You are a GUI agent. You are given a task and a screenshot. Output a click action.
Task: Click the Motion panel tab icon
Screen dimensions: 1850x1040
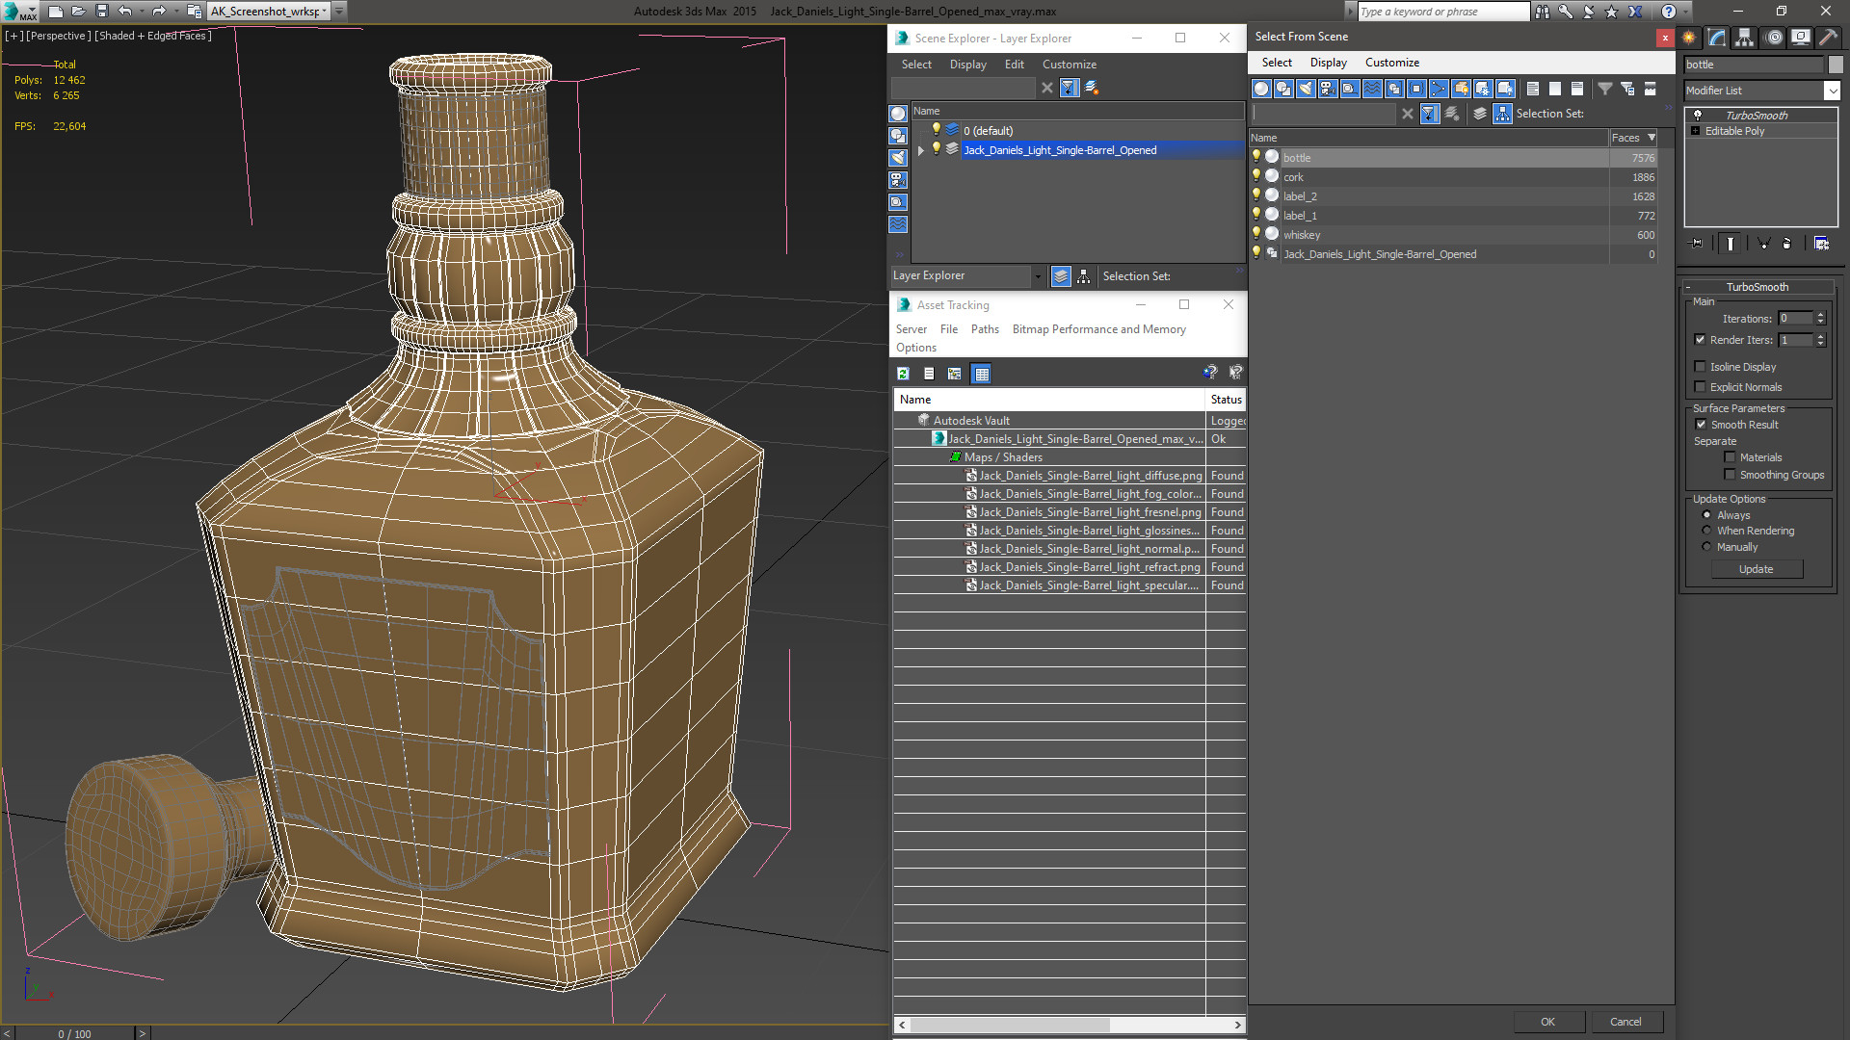pyautogui.click(x=1773, y=38)
